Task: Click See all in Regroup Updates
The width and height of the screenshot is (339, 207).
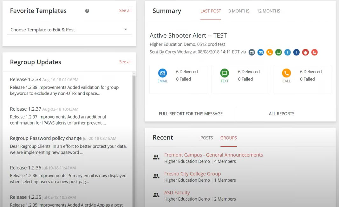Action: tap(125, 62)
